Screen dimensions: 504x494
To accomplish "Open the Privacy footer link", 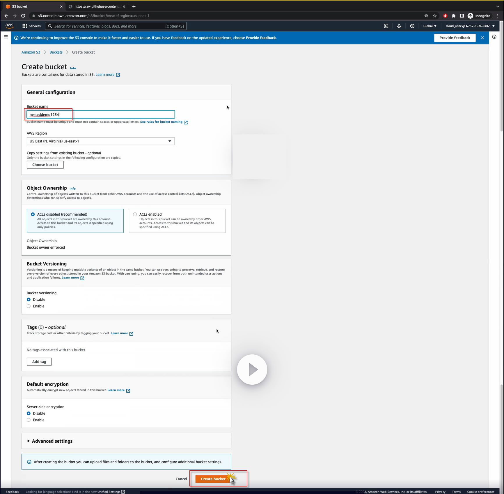I will 440,492.
